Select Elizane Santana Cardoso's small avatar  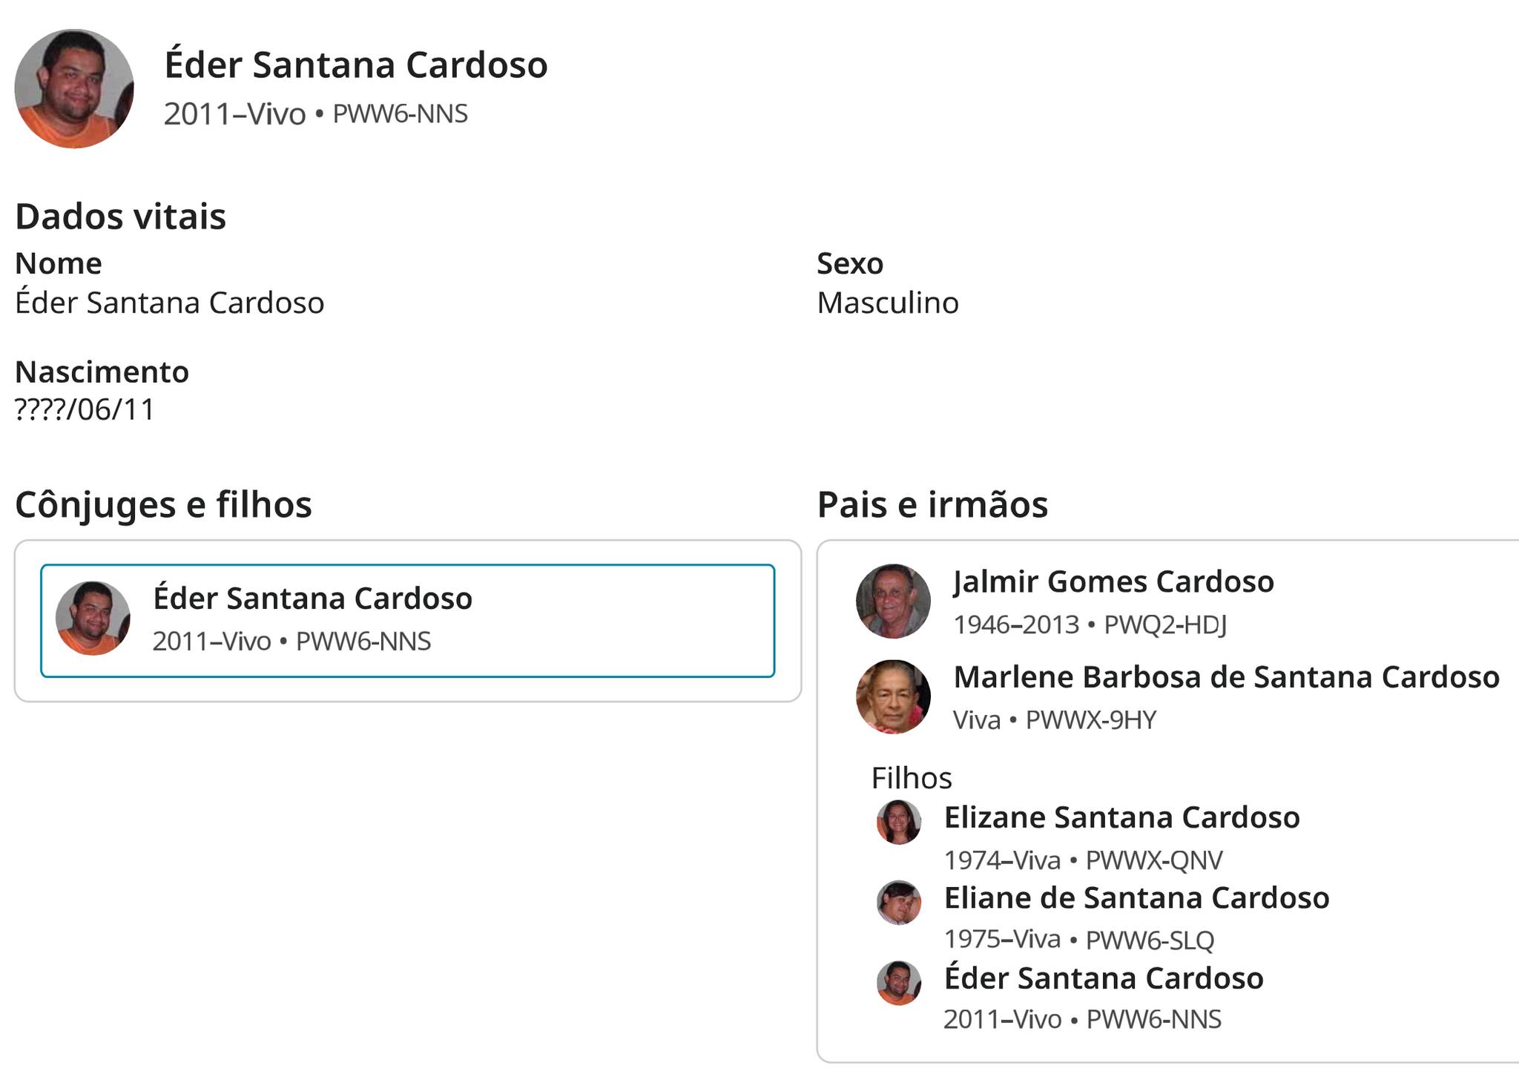899,823
